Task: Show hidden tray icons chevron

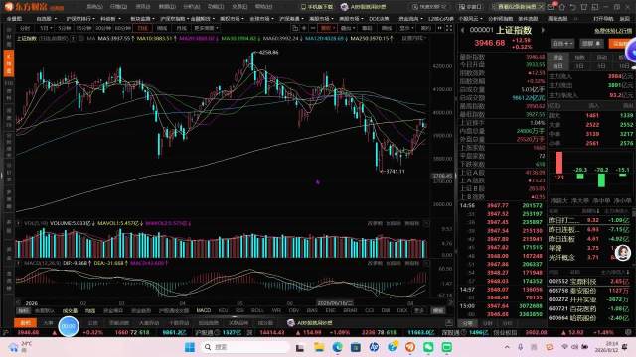Action: pos(507,347)
